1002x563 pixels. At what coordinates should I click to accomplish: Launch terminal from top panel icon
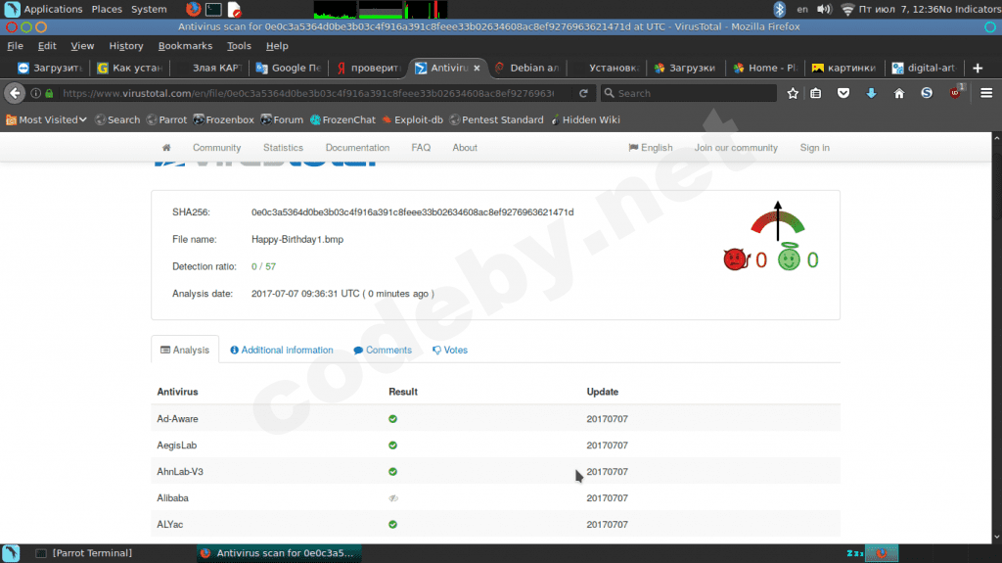point(213,9)
